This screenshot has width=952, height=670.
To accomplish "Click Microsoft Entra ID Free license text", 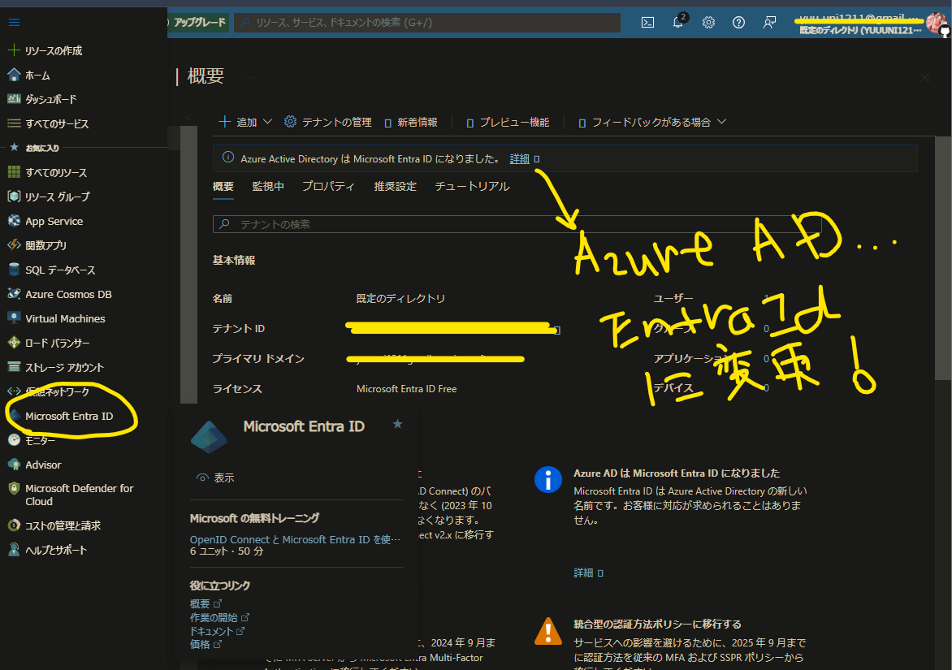I will [406, 388].
